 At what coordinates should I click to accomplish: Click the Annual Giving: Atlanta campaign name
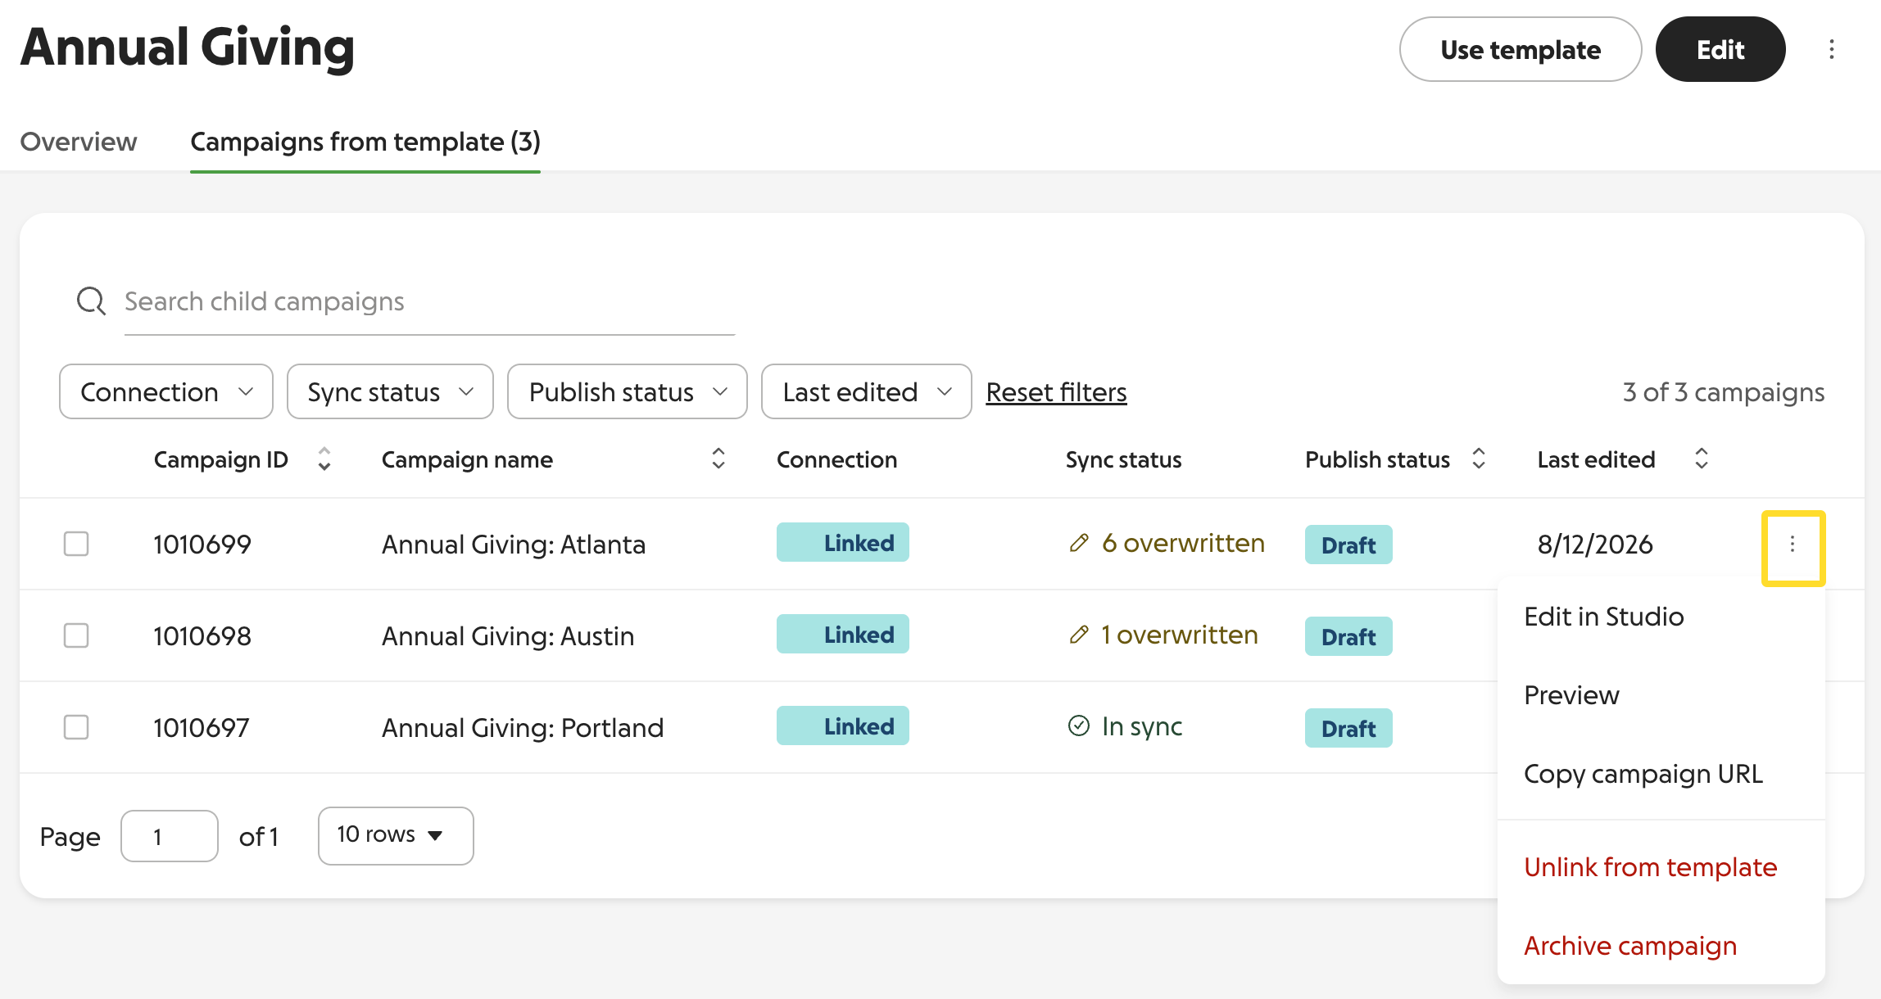click(x=514, y=545)
